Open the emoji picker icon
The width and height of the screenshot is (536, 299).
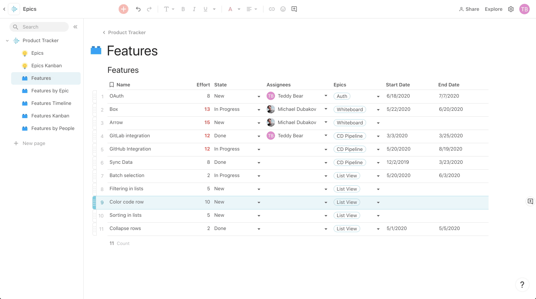283,9
